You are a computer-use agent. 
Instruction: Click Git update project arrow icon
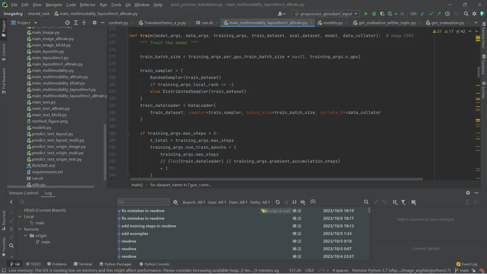423,14
